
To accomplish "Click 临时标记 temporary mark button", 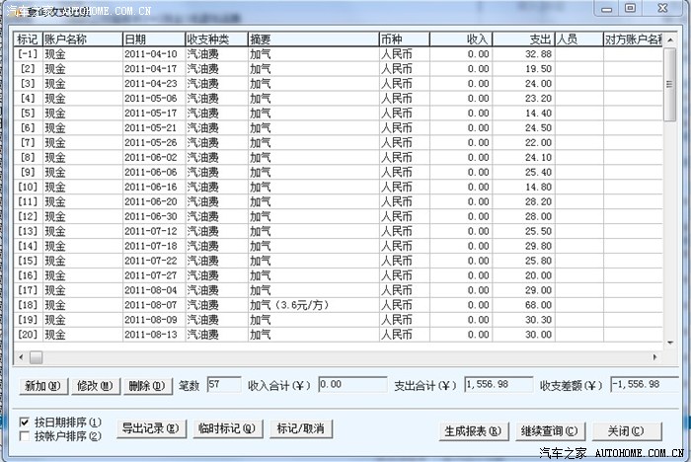I will (227, 428).
